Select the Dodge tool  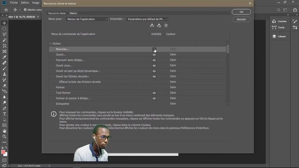click(4, 103)
